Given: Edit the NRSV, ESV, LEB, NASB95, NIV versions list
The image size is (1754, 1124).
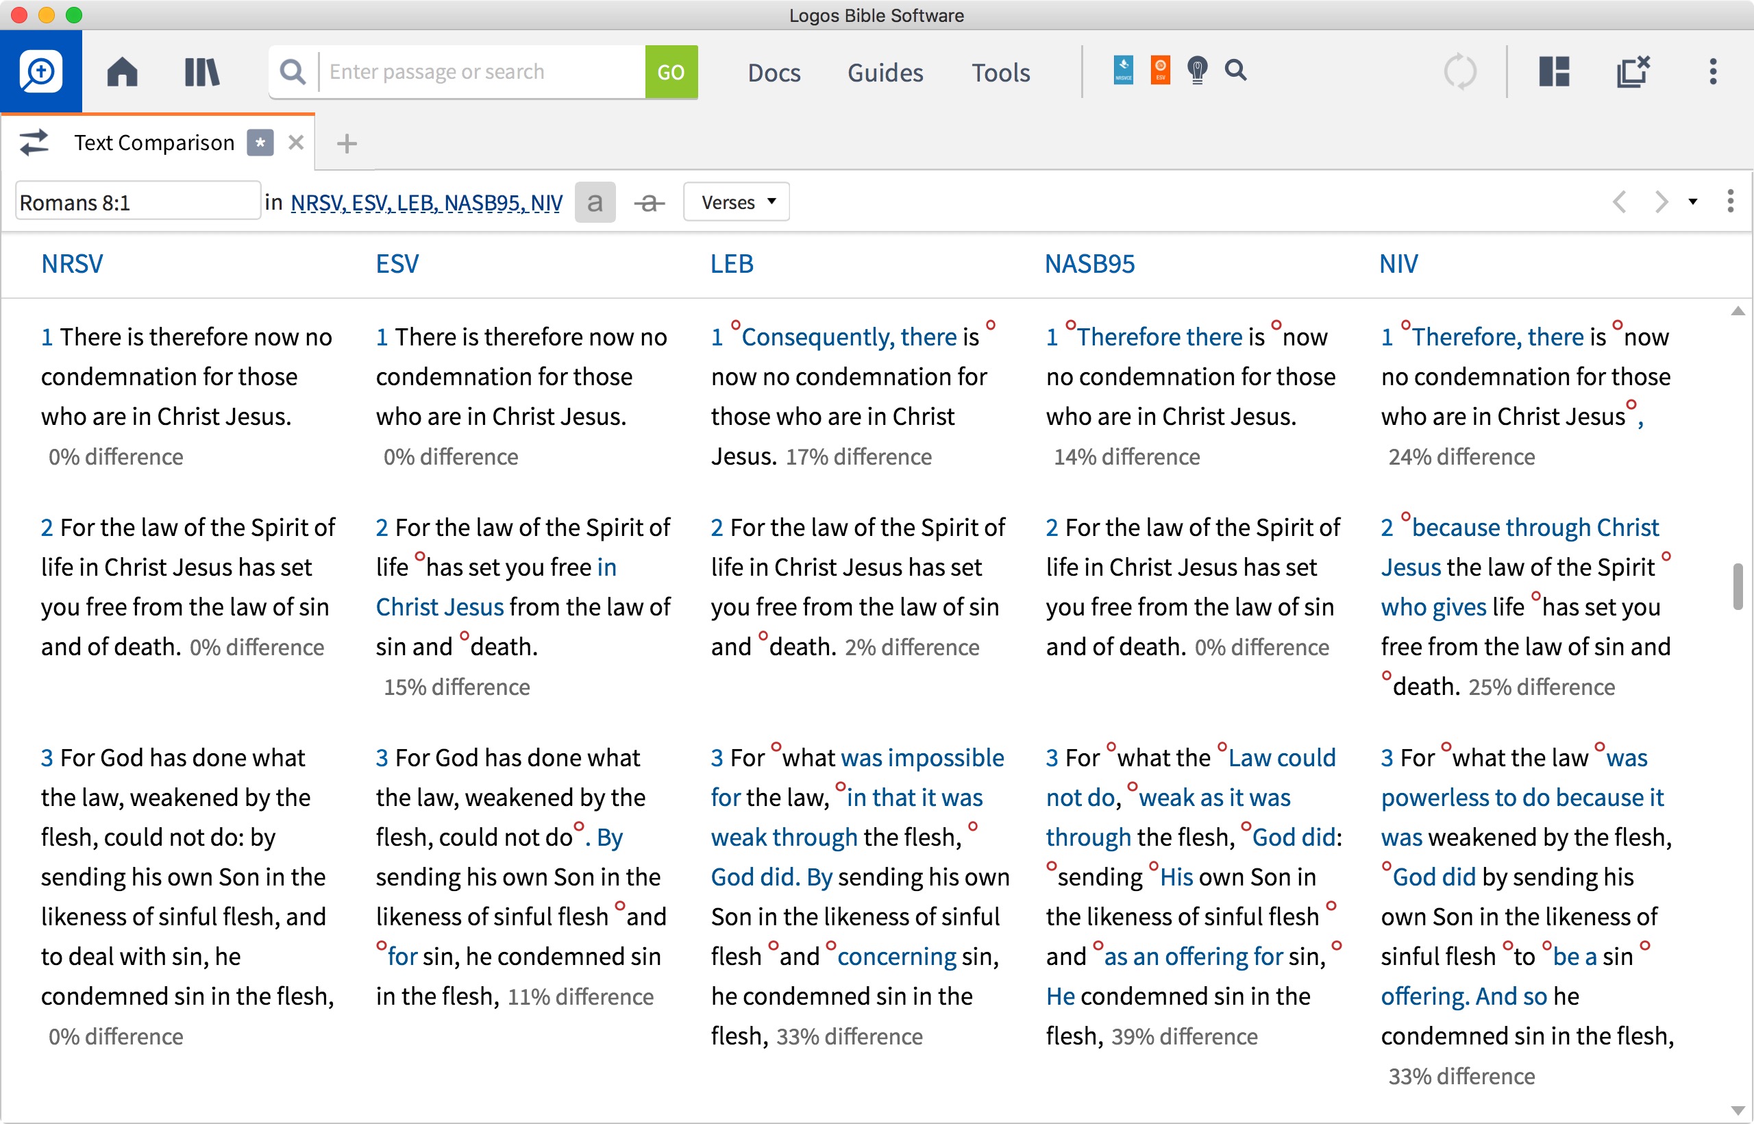Looking at the screenshot, I should click(x=426, y=202).
